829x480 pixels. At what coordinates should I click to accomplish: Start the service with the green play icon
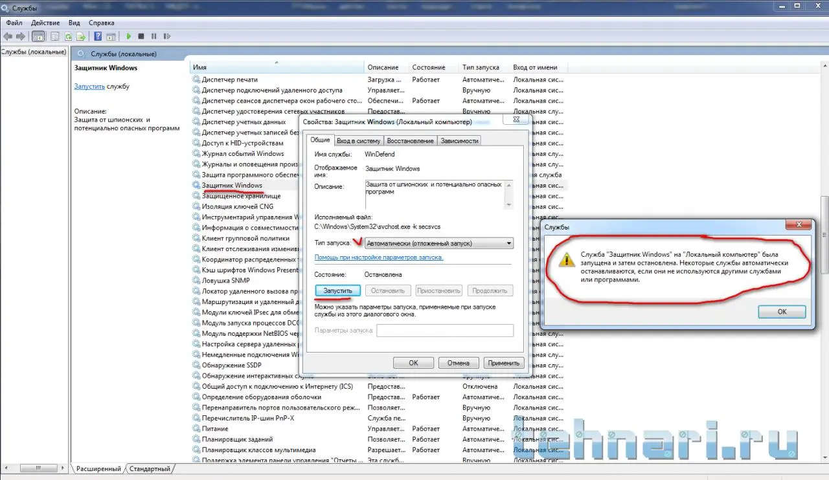pyautogui.click(x=129, y=36)
